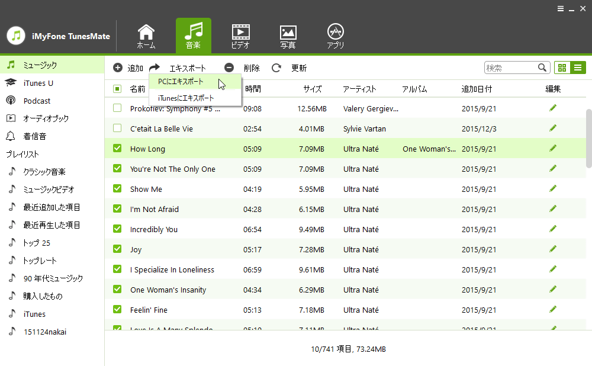Check the C'etait La Belle Vie checkbox

click(117, 128)
